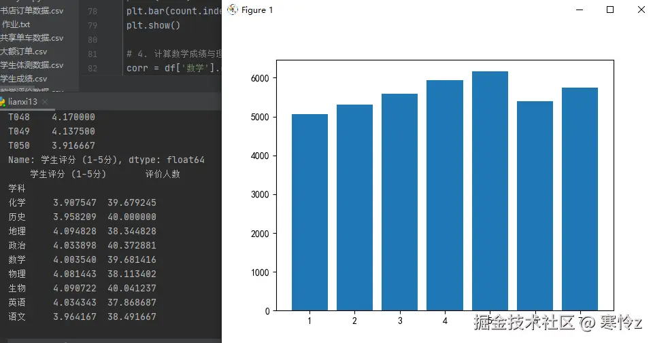Click the tallest bar above 6000
653x343 pixels.
(x=490, y=192)
